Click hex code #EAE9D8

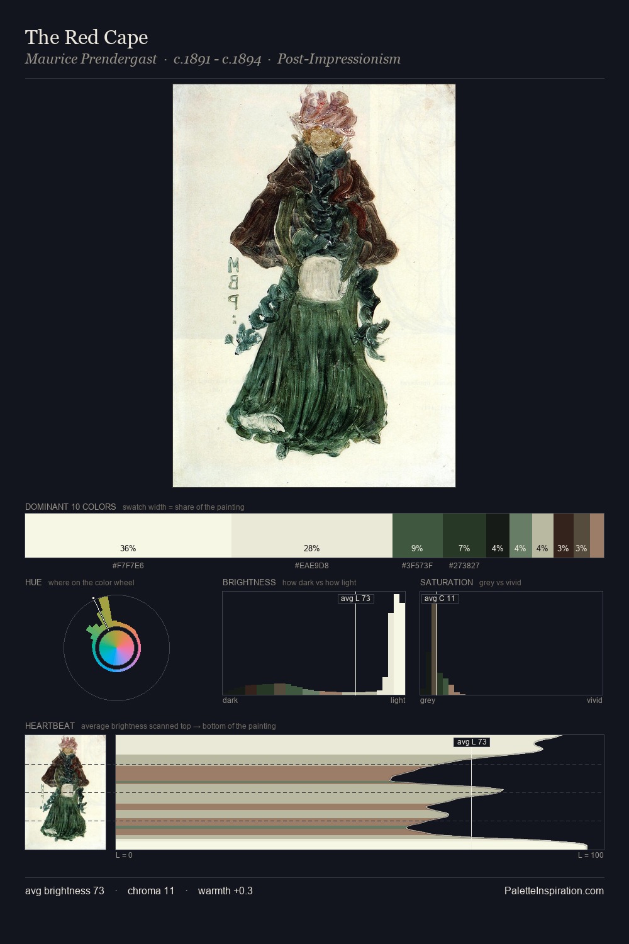[312, 566]
